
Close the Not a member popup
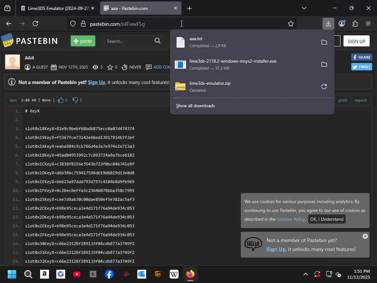(x=365, y=236)
